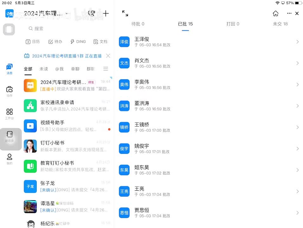Expand 王镜桥's submission via chevron

point(297,127)
